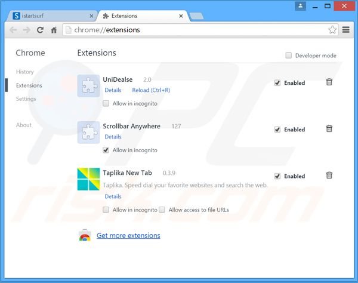Open the home page via house icon
The width and height of the screenshot is (358, 283).
tap(54, 30)
